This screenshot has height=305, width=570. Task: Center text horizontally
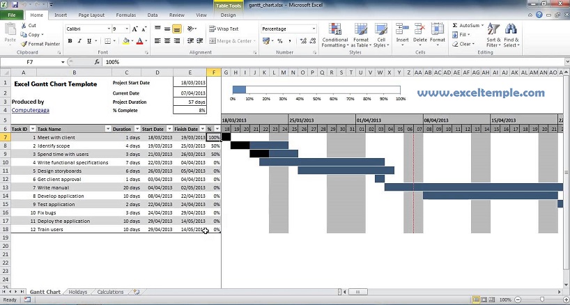[167, 41]
